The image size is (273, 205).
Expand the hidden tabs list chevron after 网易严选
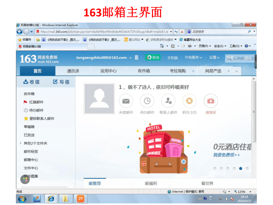click(x=236, y=71)
